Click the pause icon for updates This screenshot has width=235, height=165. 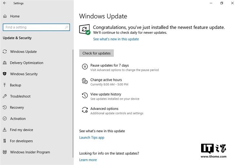click(85, 67)
